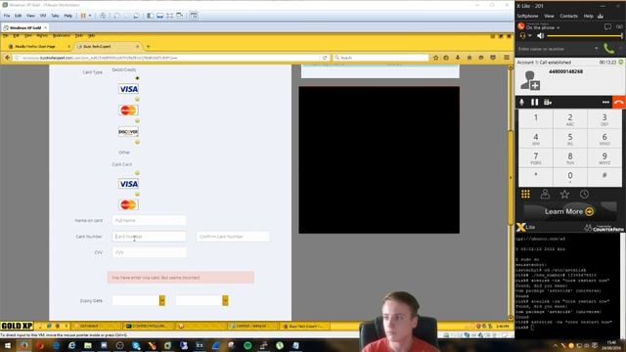Bookmark page with Firefox star icon

[x=435, y=58]
